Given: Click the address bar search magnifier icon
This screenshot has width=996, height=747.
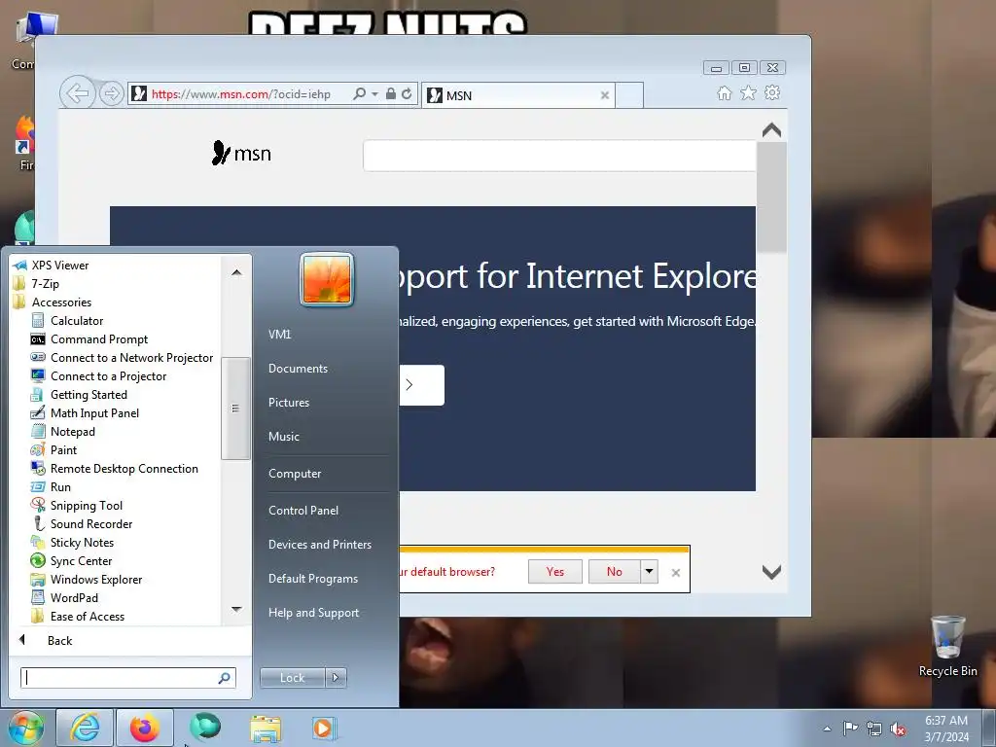Looking at the screenshot, I should (359, 94).
